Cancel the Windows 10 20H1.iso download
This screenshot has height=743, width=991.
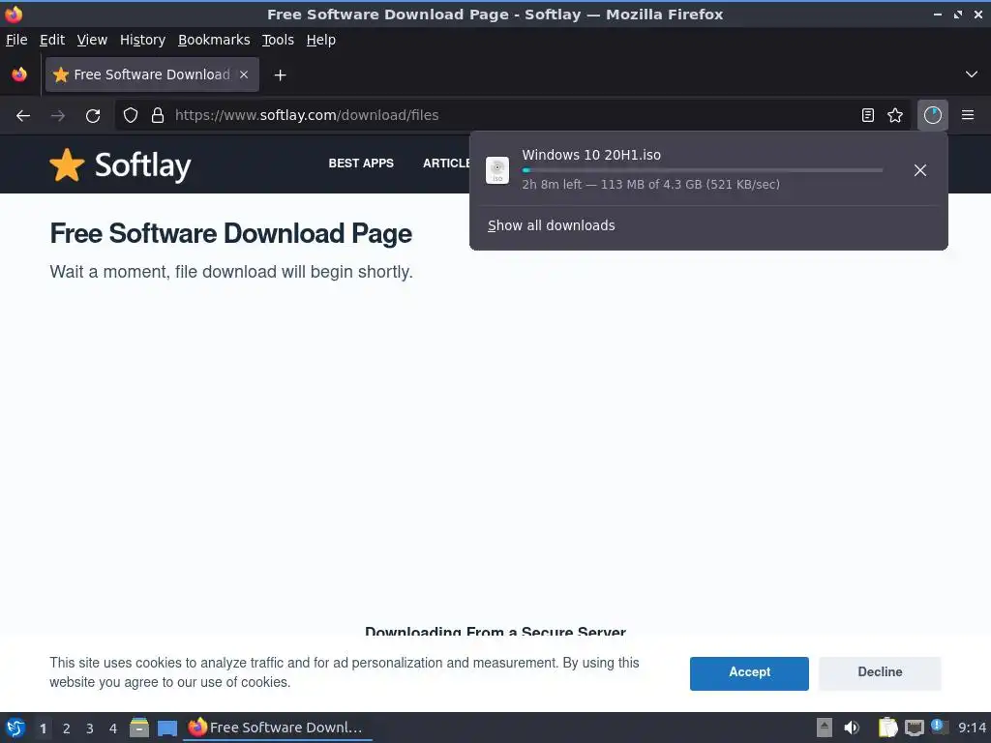pos(919,170)
